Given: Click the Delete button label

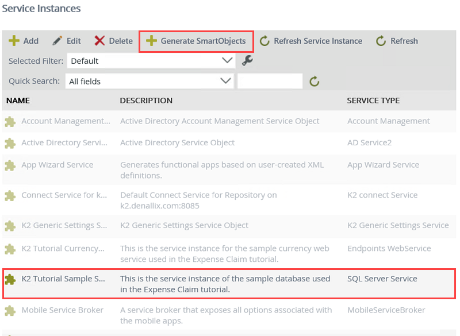Looking at the screenshot, I should pyautogui.click(x=121, y=41).
